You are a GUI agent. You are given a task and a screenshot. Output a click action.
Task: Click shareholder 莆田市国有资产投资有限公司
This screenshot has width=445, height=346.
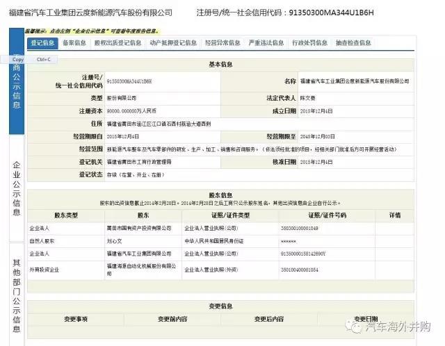(139, 229)
